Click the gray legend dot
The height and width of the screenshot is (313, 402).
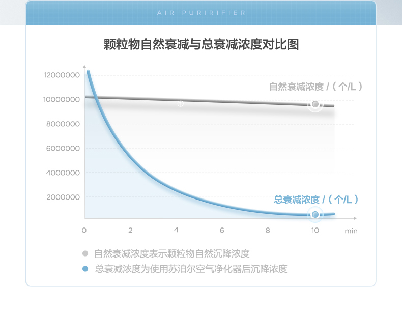[x=85, y=253]
